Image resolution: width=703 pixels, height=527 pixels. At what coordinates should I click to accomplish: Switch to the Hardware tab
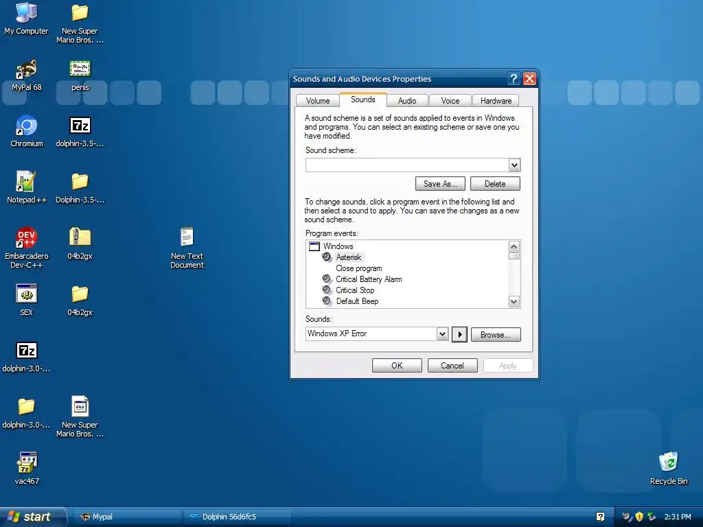pos(496,101)
